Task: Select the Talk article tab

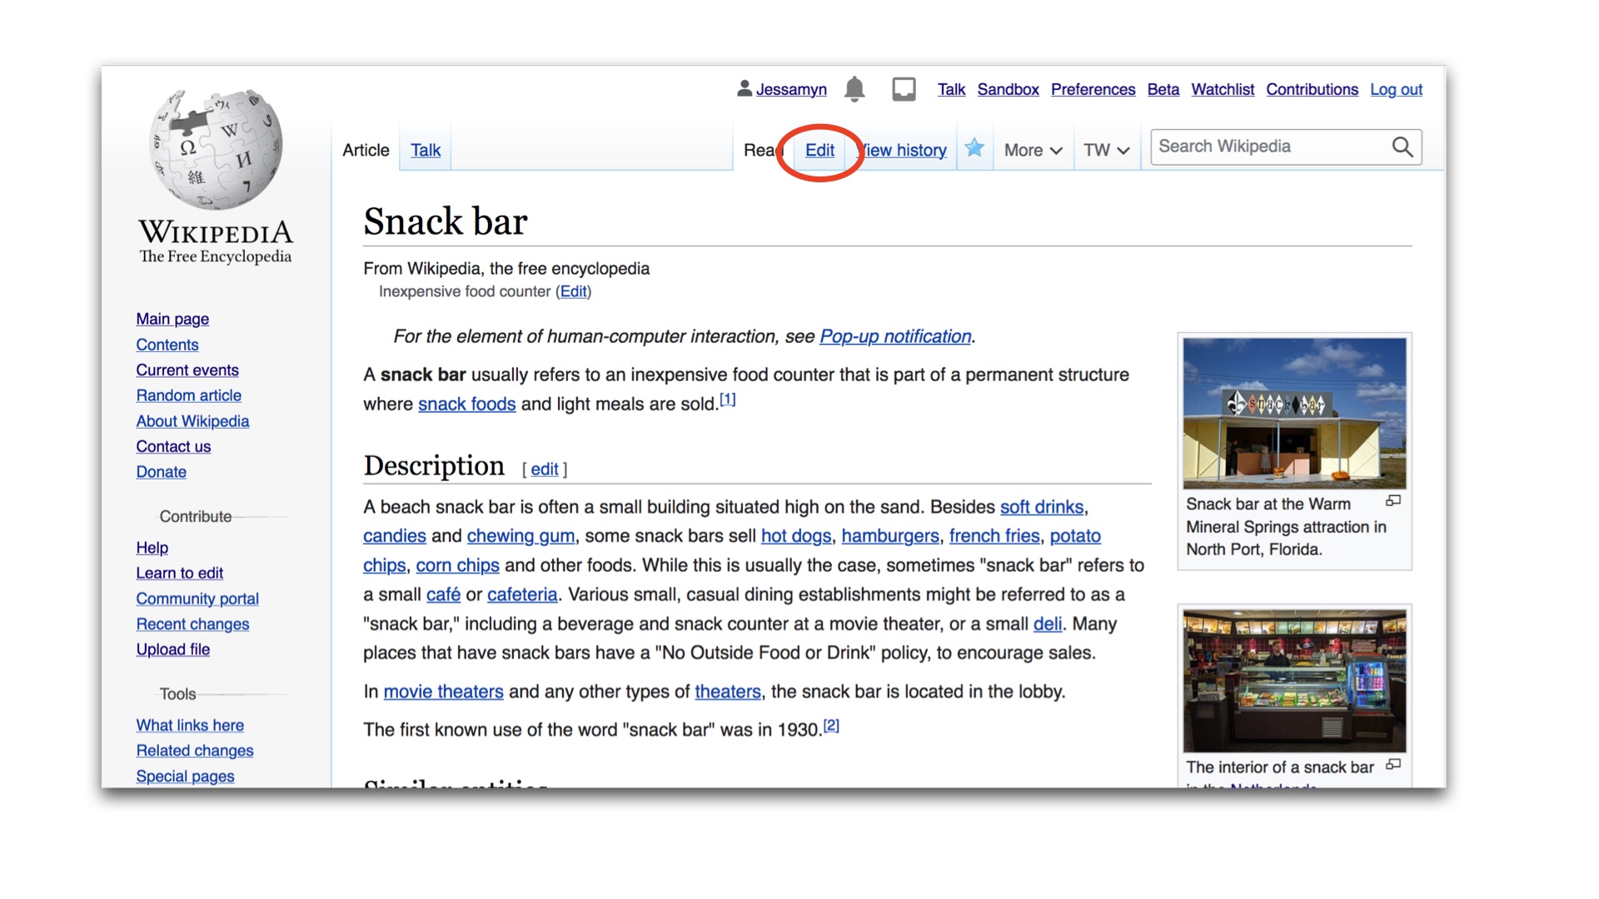Action: click(x=425, y=151)
